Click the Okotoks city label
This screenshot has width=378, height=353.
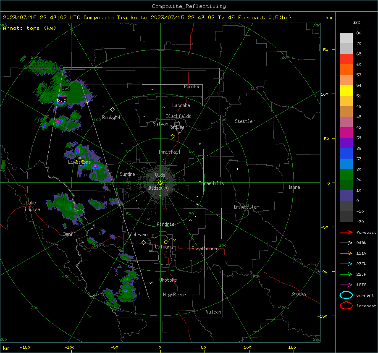168,280
